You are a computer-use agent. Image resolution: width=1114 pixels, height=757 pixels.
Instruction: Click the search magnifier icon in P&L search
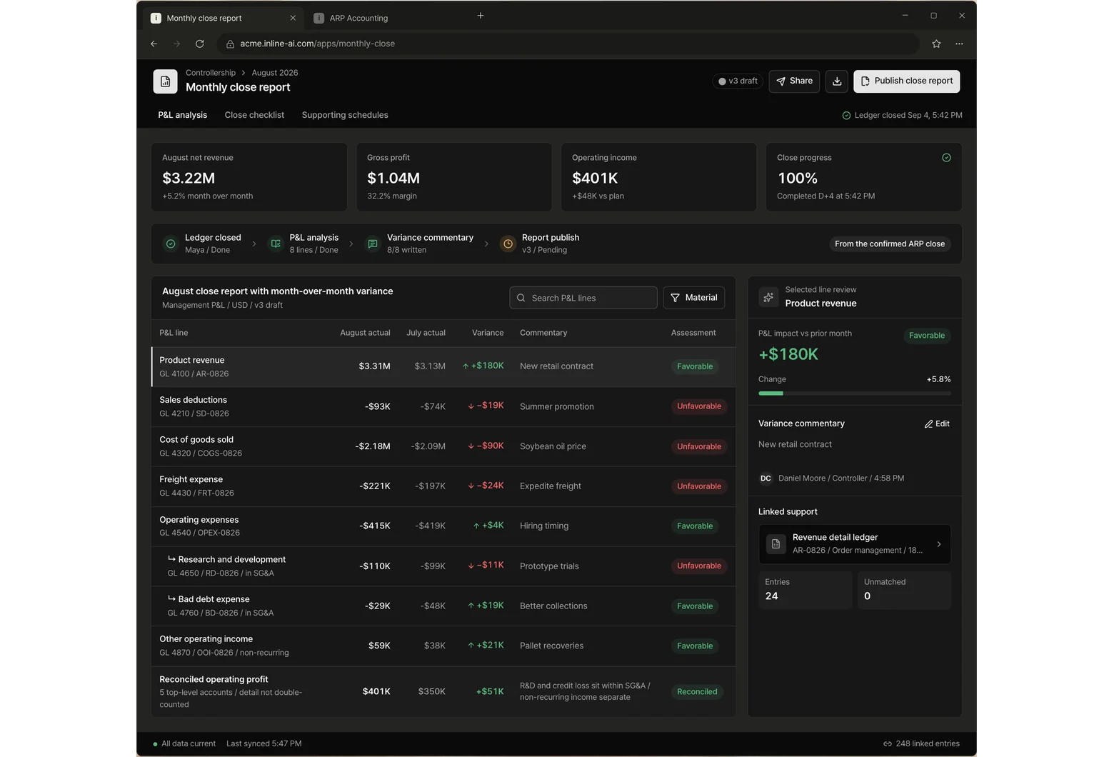pos(521,299)
